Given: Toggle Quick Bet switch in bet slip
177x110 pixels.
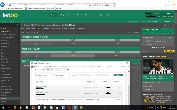Looking at the screenshot, I should (x=152, y=33).
